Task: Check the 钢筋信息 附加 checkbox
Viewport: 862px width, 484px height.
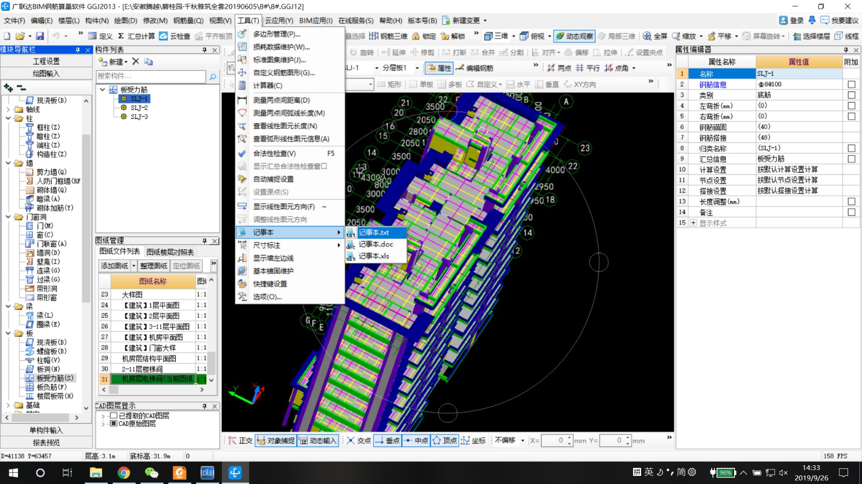Action: [851, 84]
